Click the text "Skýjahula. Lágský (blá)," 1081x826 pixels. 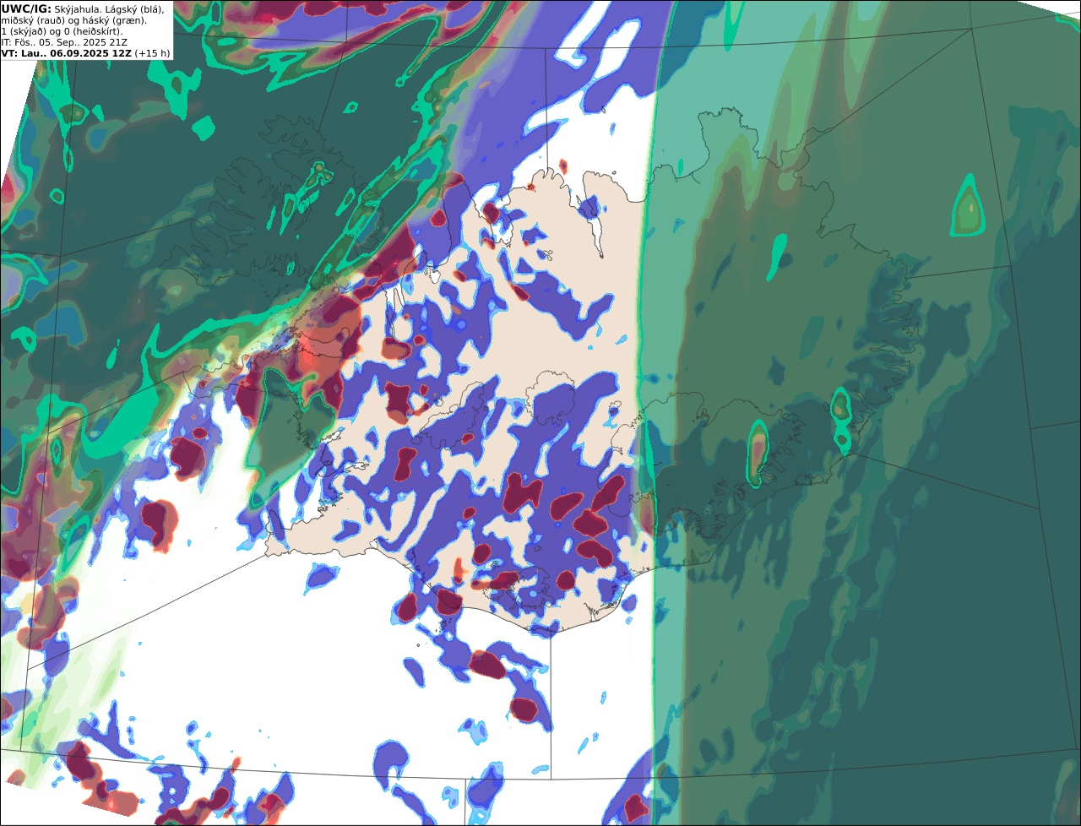110,8
